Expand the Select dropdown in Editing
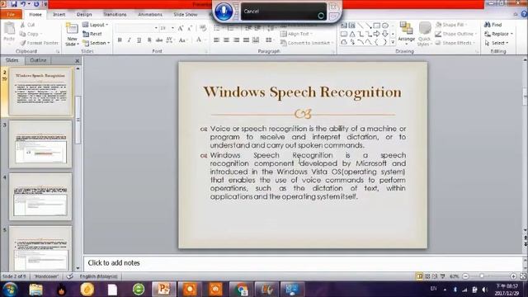This screenshot has height=297, width=528. coord(497,43)
